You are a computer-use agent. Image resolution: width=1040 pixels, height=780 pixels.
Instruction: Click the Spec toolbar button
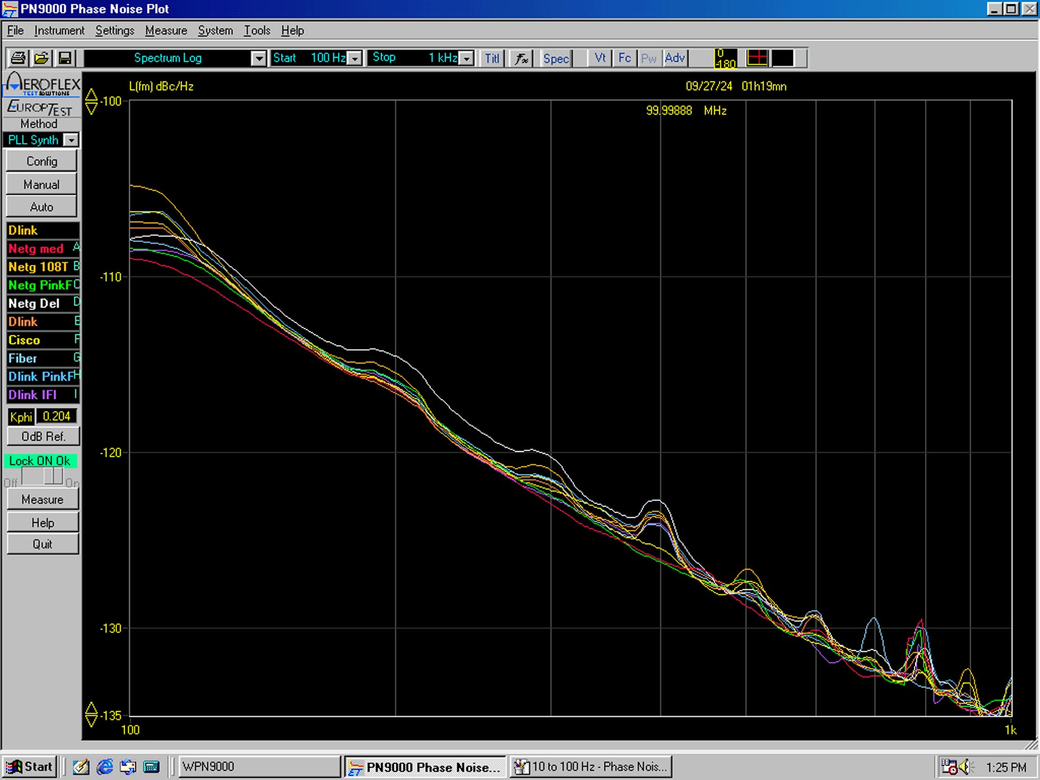click(x=556, y=58)
